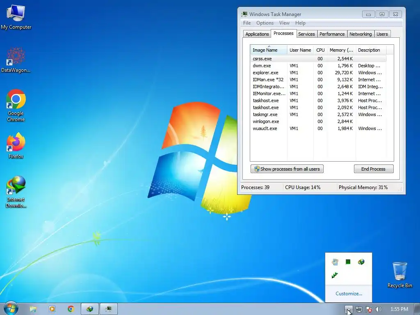
Task: Switch to the Applications tab
Action: point(257,34)
